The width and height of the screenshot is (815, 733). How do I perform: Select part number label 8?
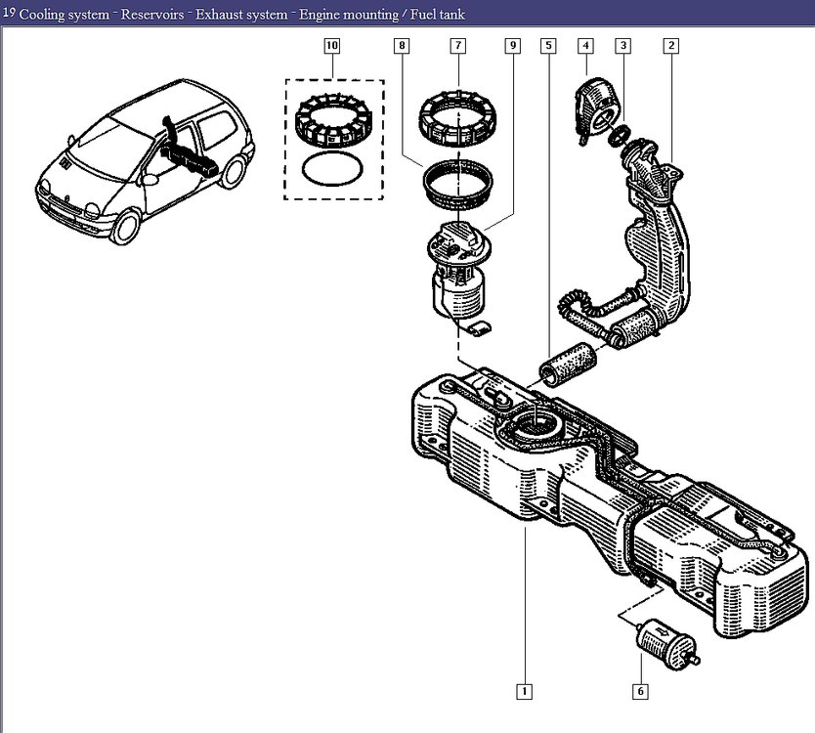pos(402,46)
